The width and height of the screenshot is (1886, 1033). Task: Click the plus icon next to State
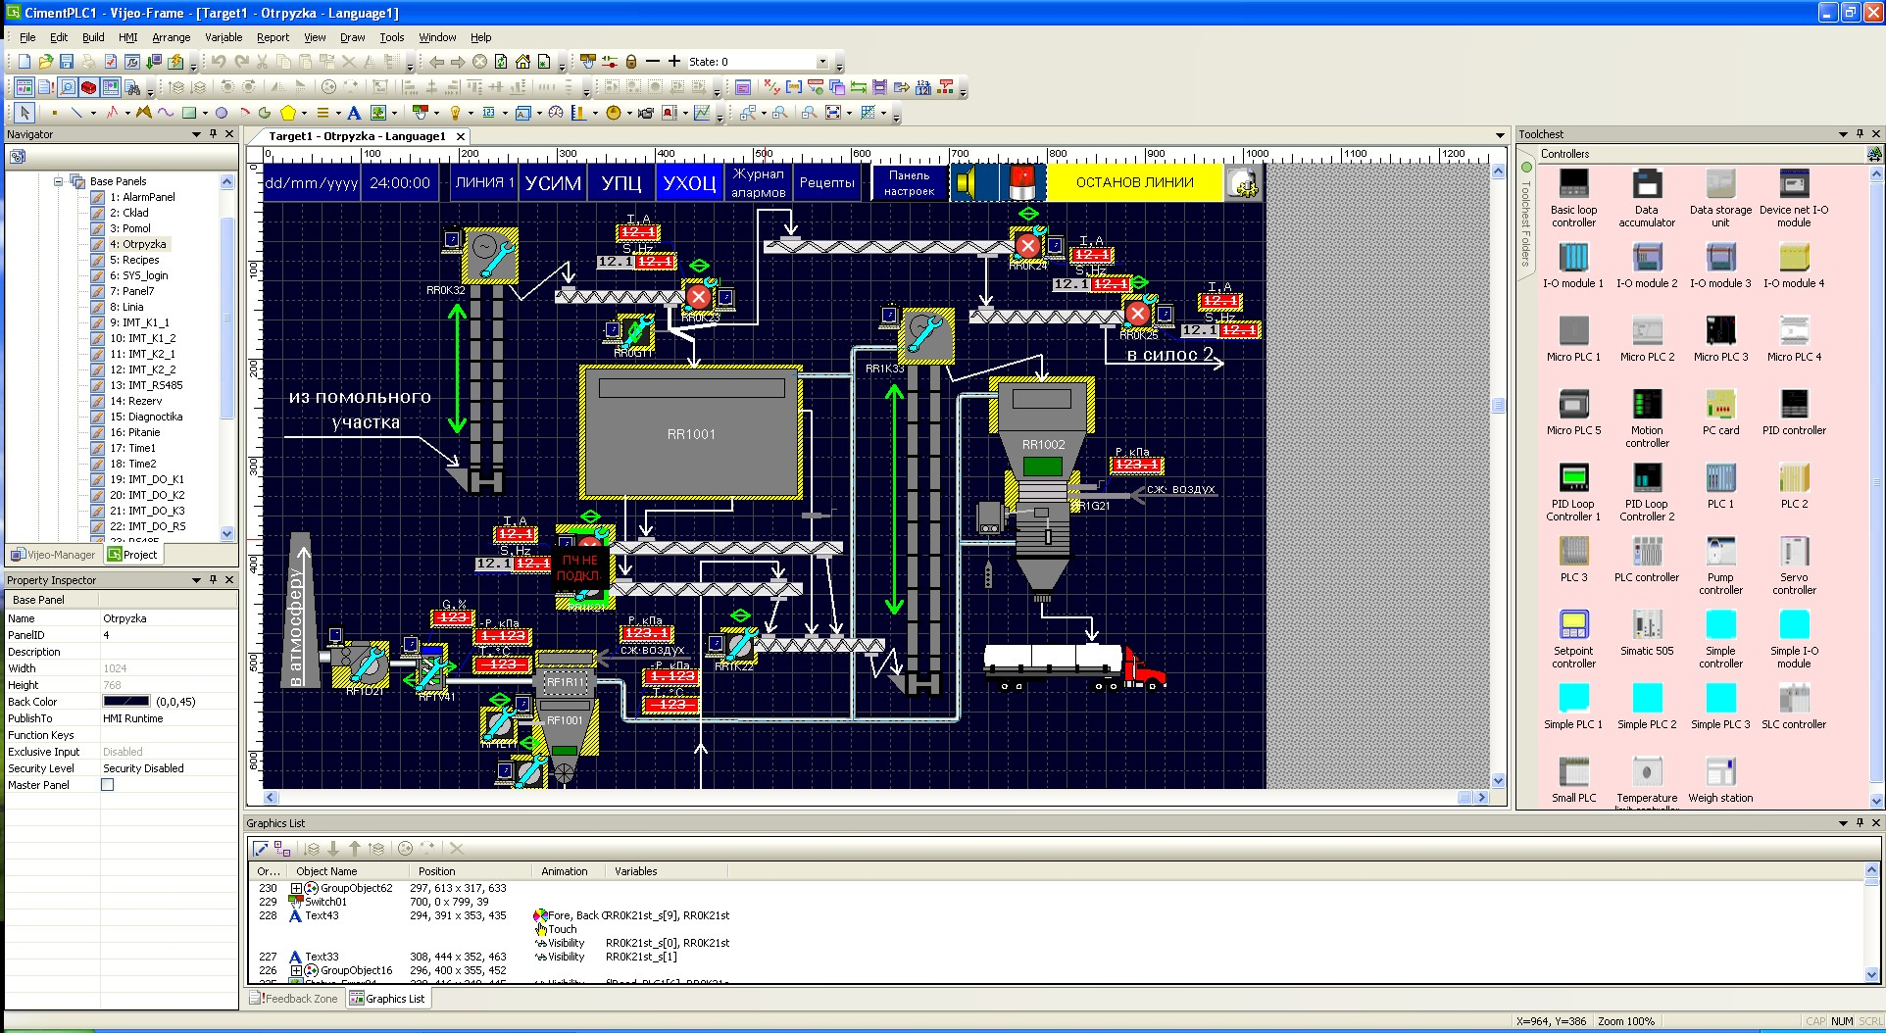click(674, 62)
